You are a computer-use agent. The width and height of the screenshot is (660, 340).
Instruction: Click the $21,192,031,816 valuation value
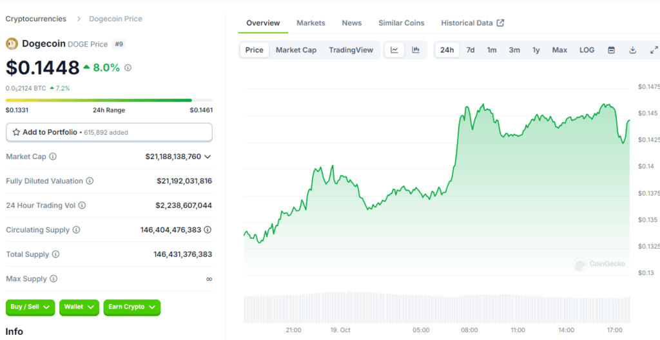coord(184,181)
